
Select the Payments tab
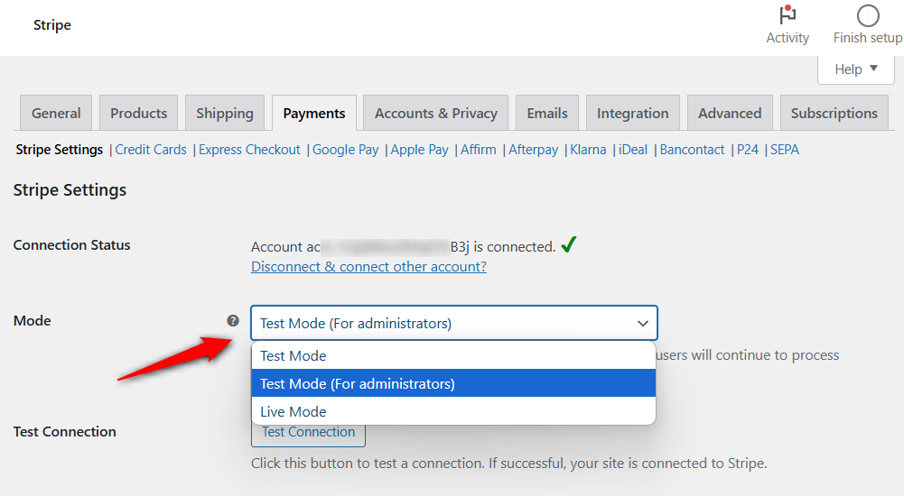(314, 114)
